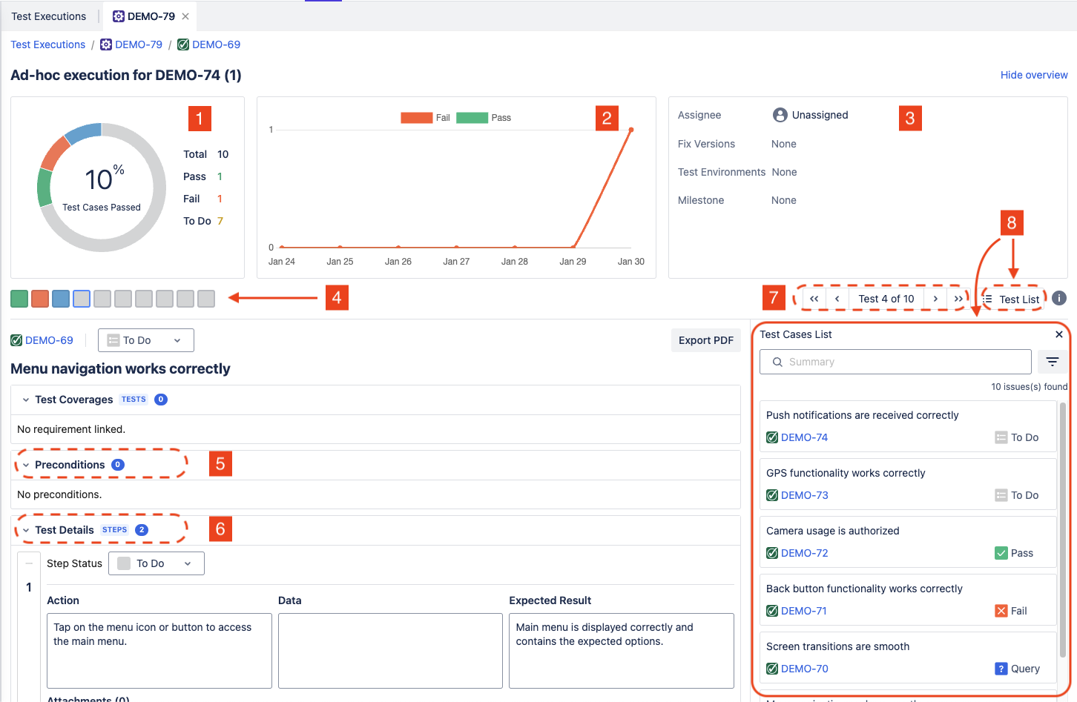Go to previous test with left chevron
This screenshot has width=1077, height=702.
pyautogui.click(x=837, y=299)
